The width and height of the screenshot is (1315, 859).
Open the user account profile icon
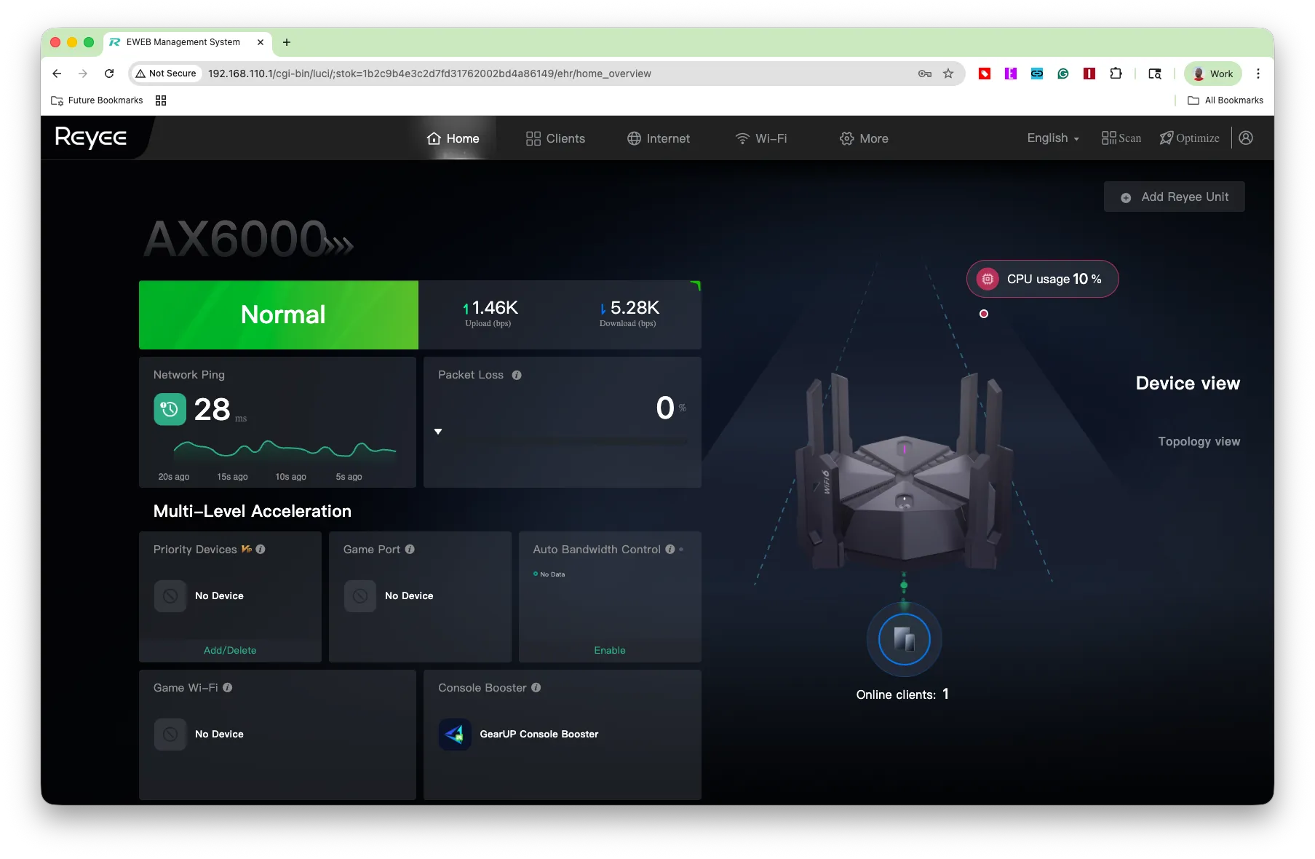1246,138
